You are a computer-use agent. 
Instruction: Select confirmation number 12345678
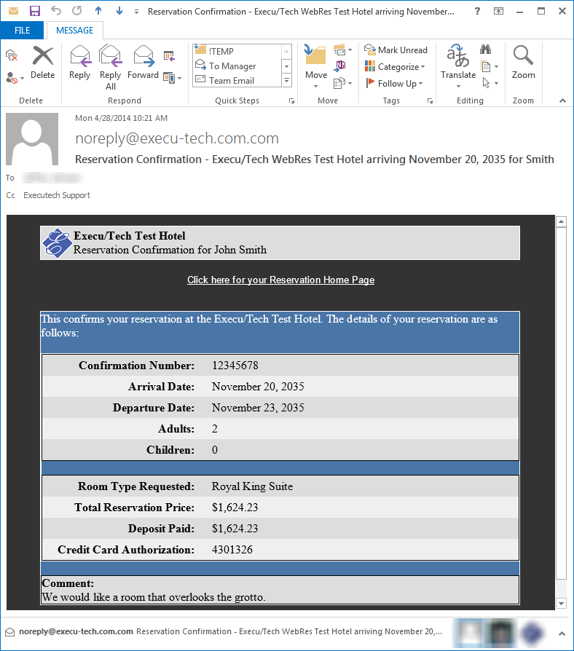[x=235, y=366]
